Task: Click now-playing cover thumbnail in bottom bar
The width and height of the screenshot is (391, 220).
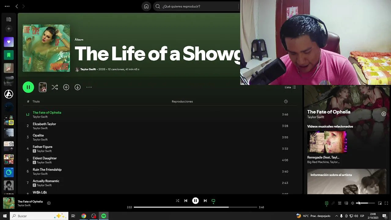Action: [x=9, y=203]
